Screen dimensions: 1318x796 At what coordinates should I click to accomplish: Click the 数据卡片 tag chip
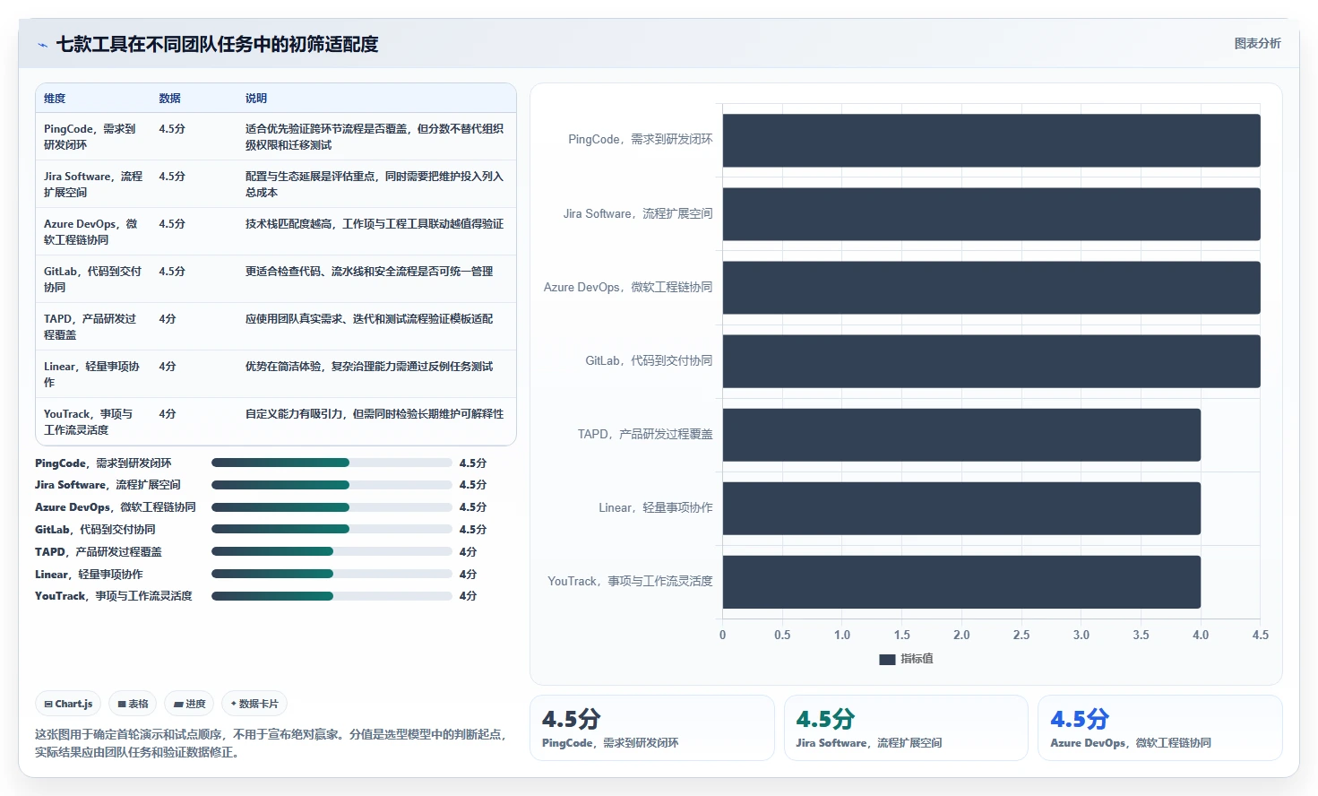coord(254,704)
